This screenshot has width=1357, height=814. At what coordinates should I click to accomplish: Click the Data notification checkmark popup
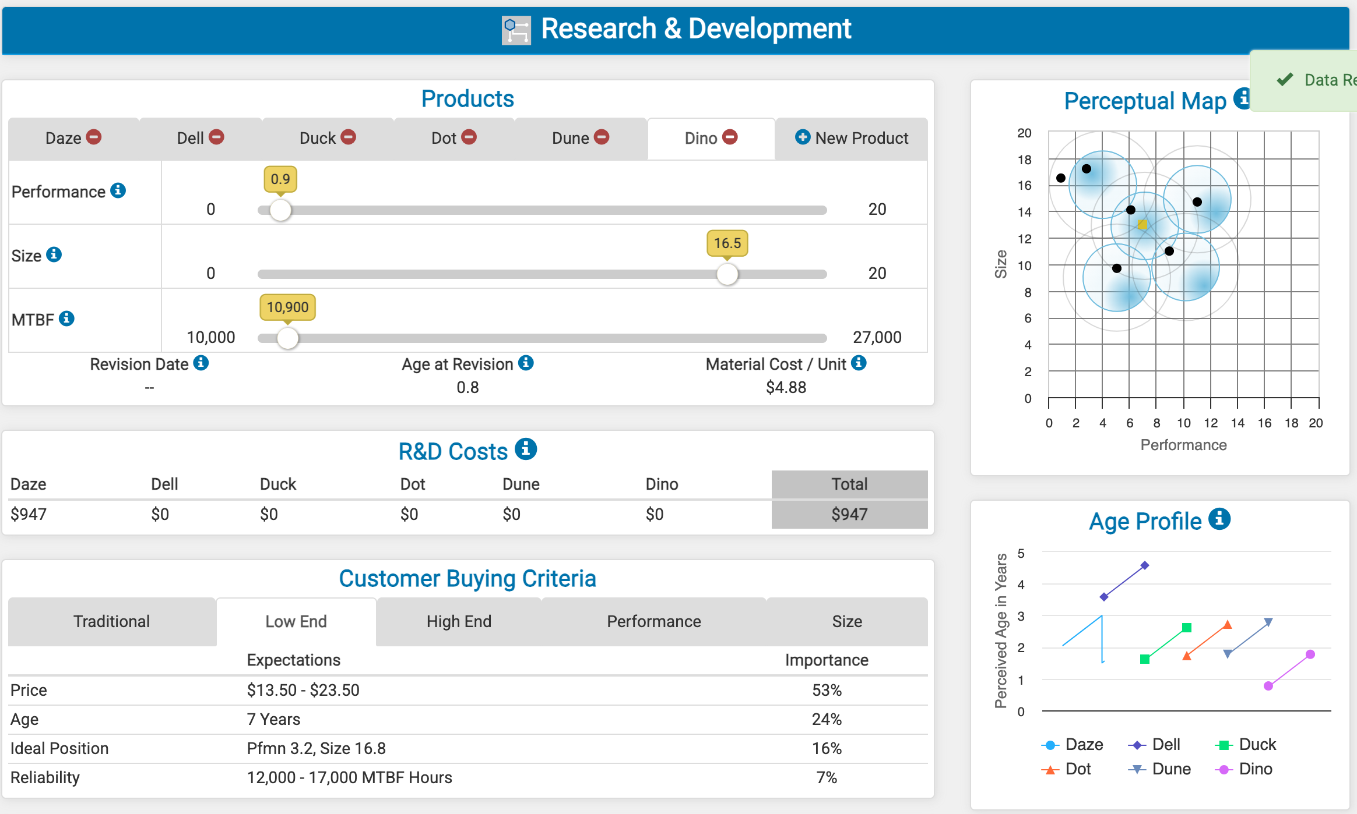(1304, 80)
